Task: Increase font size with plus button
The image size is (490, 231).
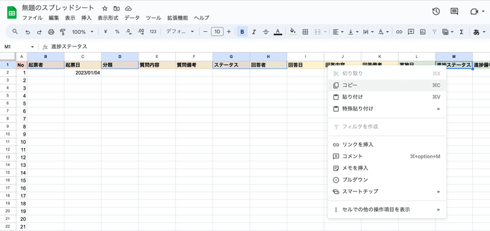Action: 228,32
